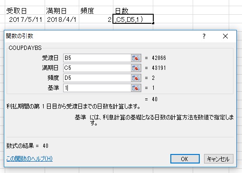This screenshot has width=242, height=173.
Task: Click range selector icon for 頻度 field
Action: [136, 78]
